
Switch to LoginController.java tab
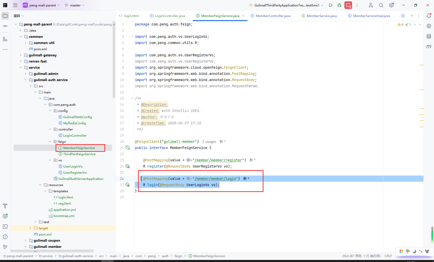pos(167,16)
